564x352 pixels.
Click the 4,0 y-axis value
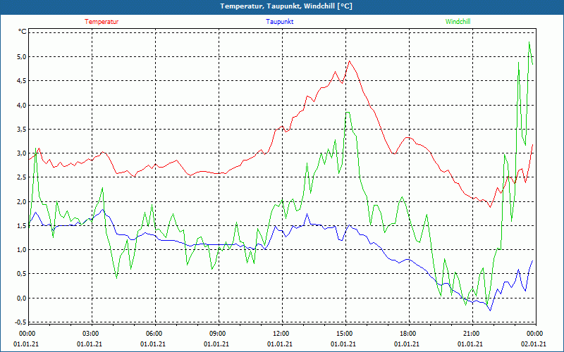(22, 105)
